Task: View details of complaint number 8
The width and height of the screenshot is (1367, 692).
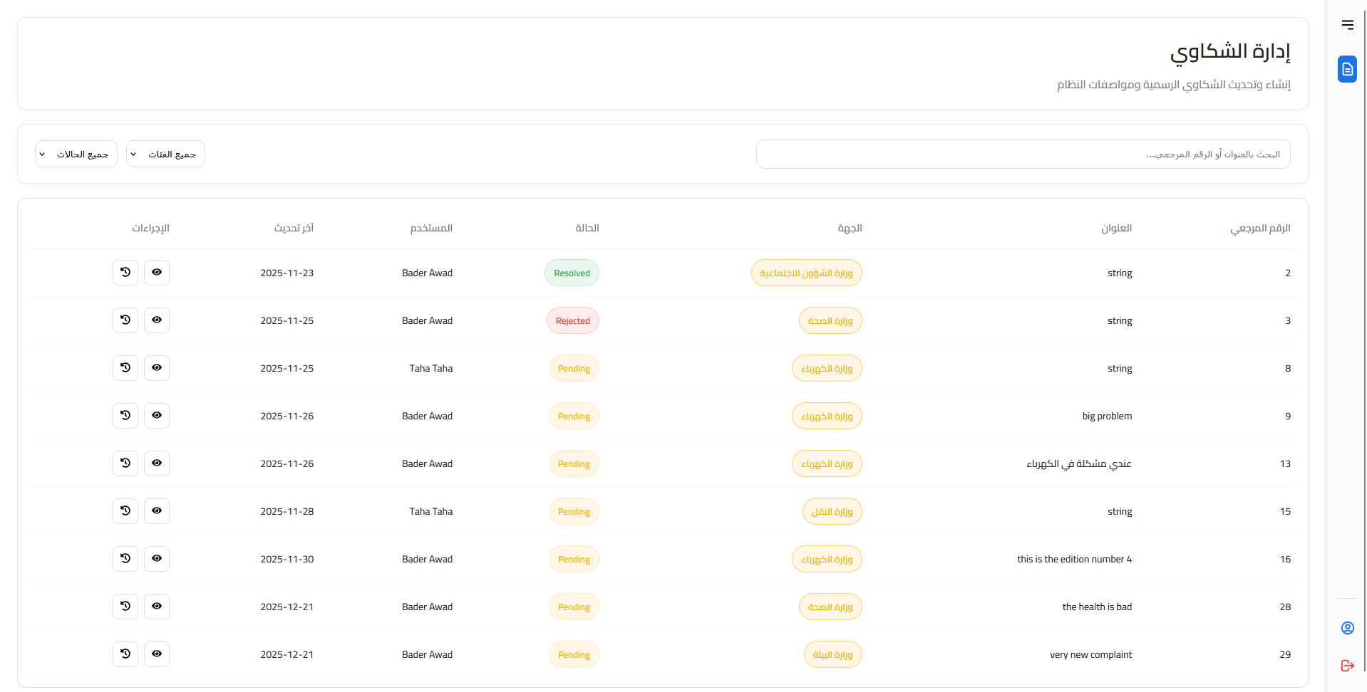Action: point(157,368)
